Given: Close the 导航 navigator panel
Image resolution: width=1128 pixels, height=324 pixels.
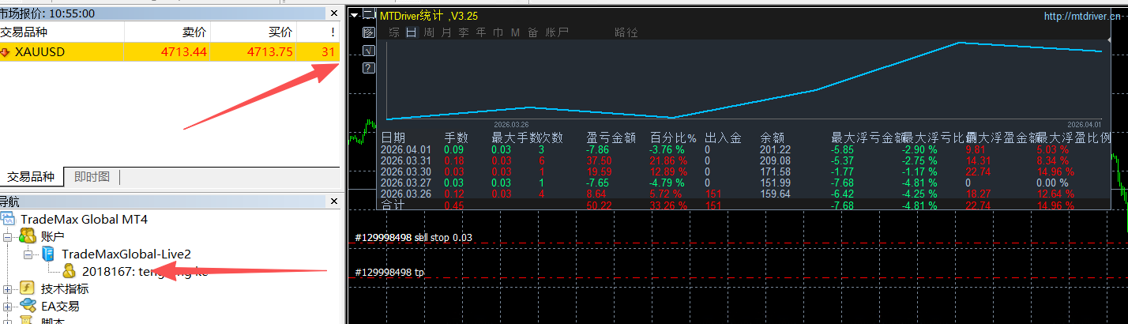Looking at the screenshot, I should [333, 202].
